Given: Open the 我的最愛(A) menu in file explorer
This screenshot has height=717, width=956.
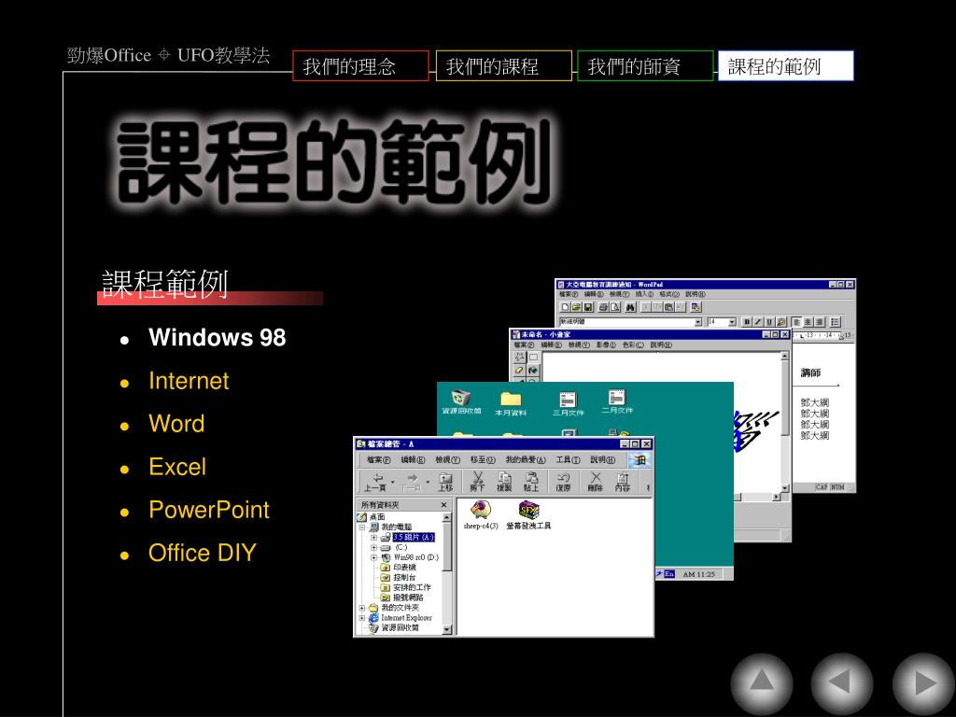Looking at the screenshot, I should [x=526, y=459].
